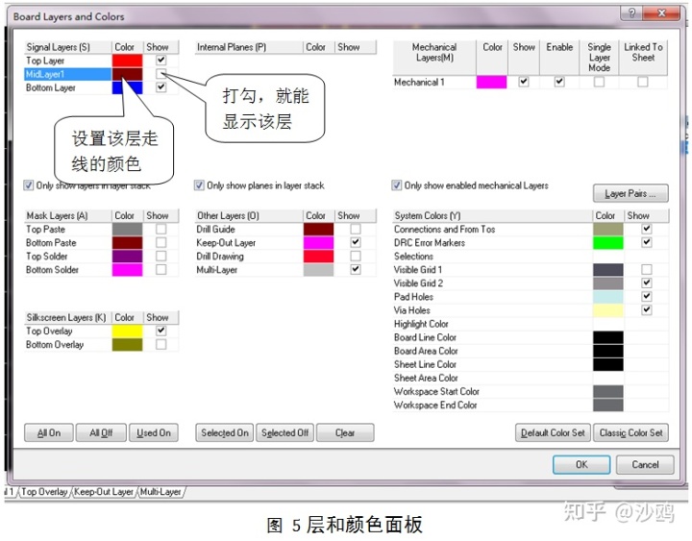Open the Top Overlay layer tab
This screenshot has width=692, height=541.
pyautogui.click(x=45, y=492)
